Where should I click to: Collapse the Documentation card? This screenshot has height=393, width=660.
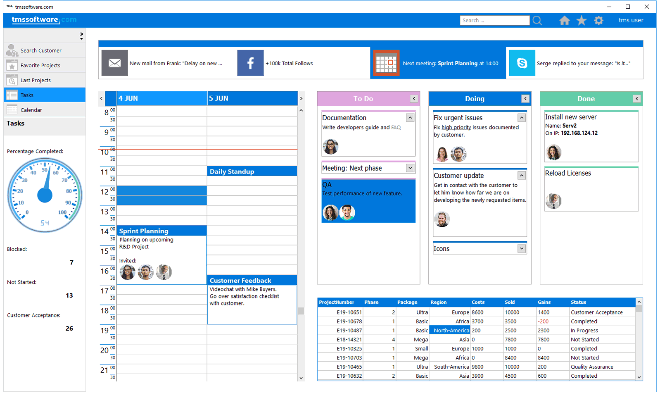tap(410, 118)
